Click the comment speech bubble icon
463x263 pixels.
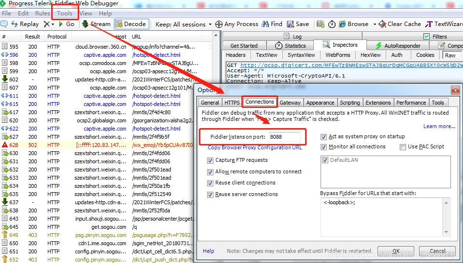tap(4, 24)
